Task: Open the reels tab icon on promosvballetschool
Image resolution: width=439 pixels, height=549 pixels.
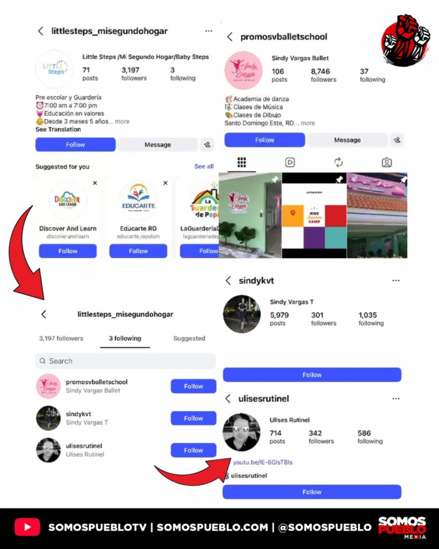Action: pos(290,162)
